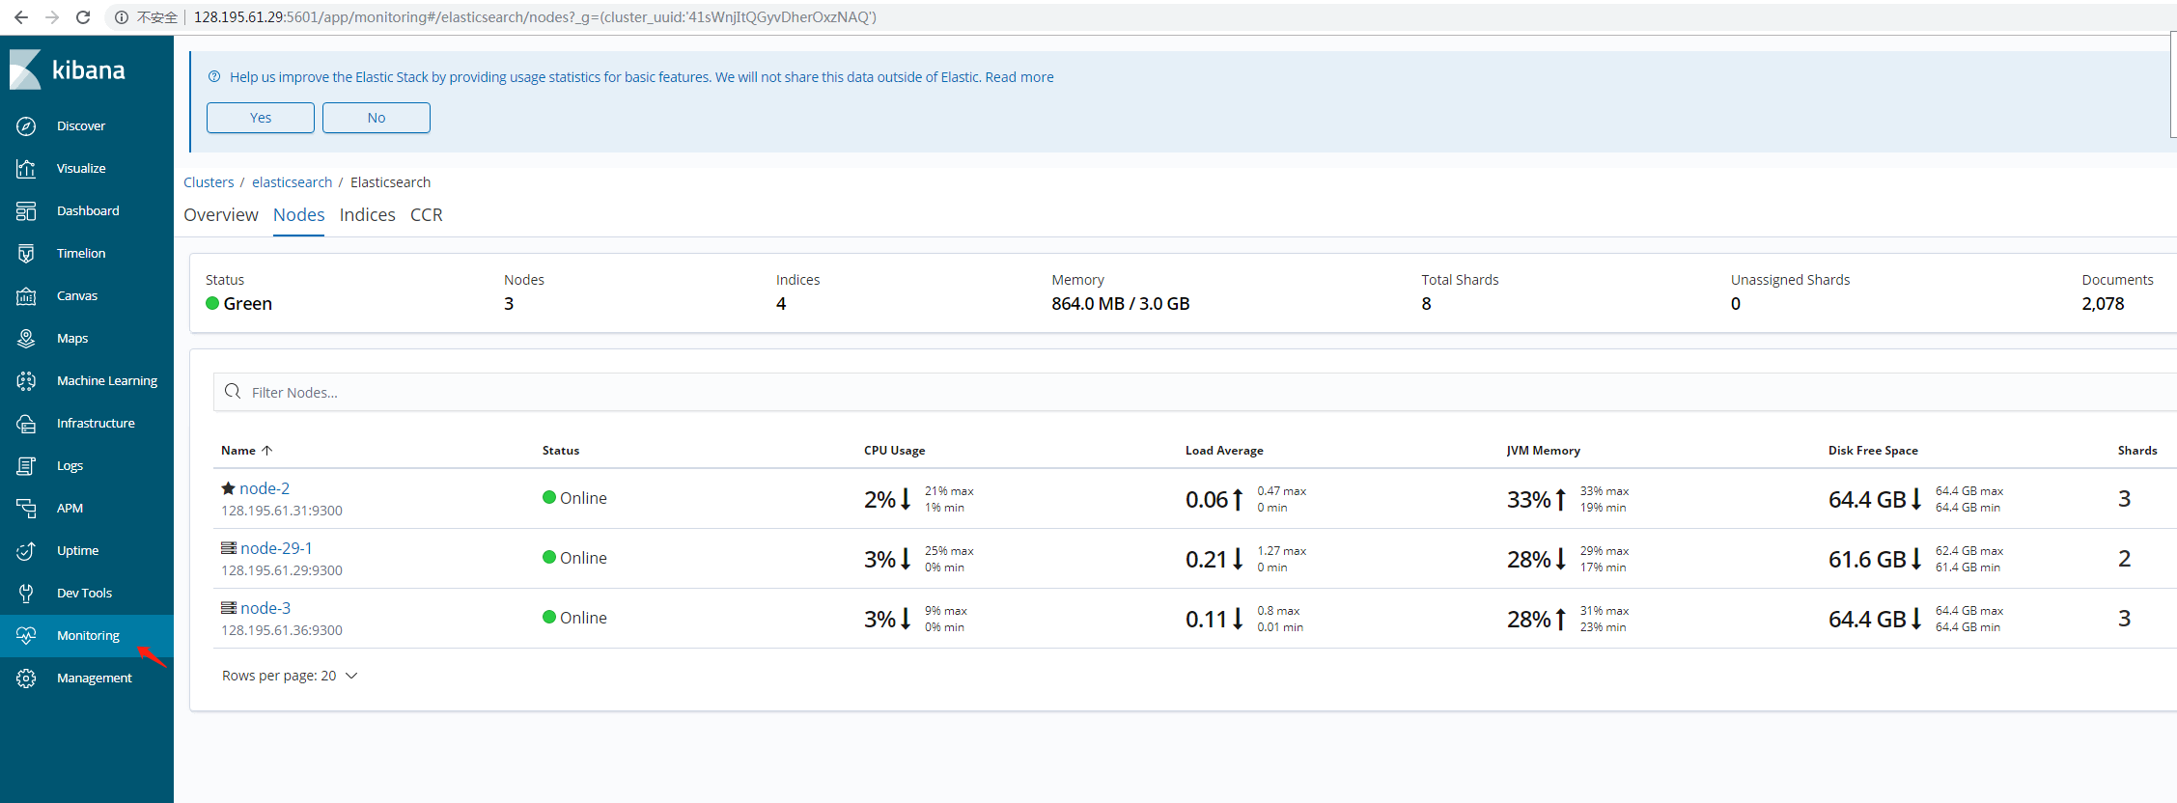Sort by Status column header
Screen dimensions: 2177x803
tap(561, 451)
